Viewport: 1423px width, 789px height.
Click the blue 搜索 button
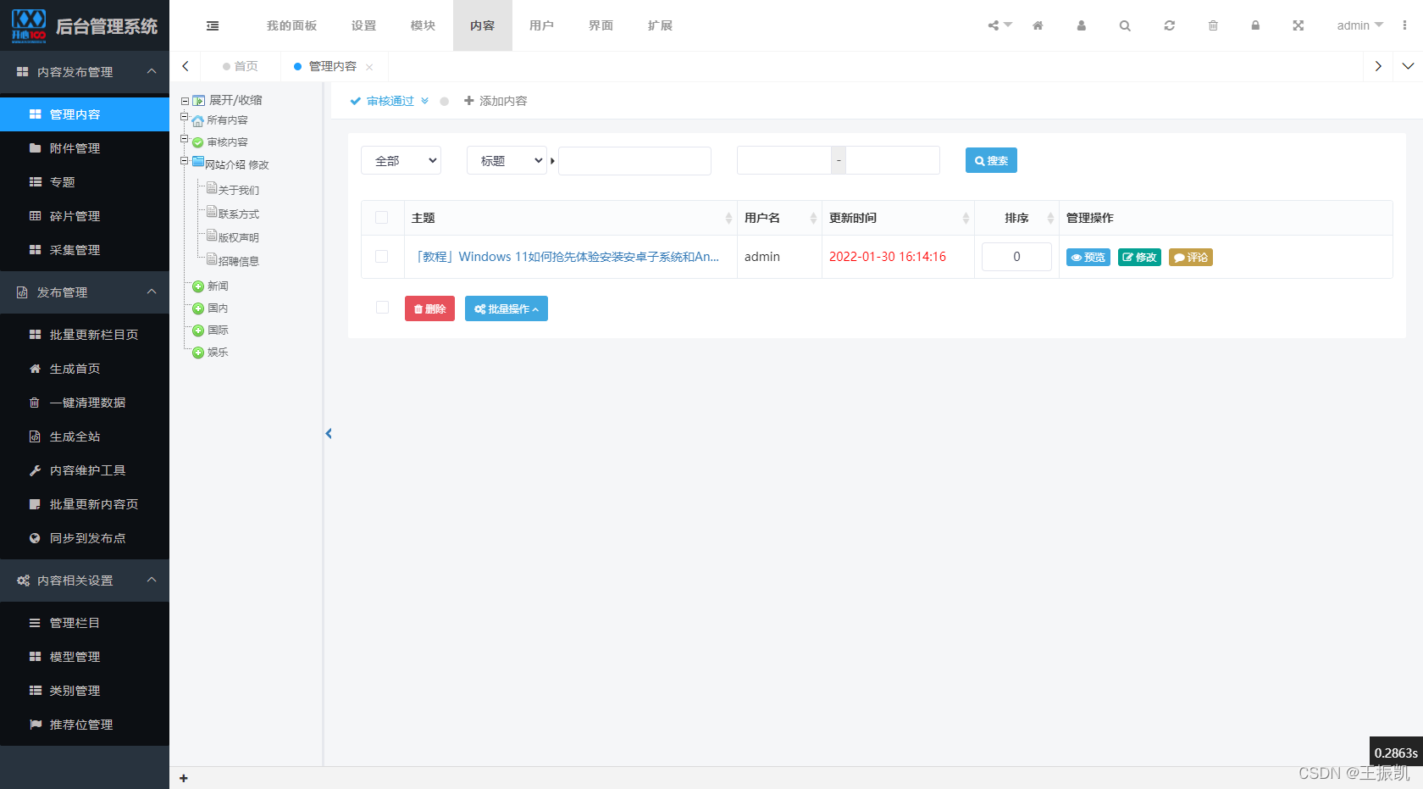(x=991, y=160)
